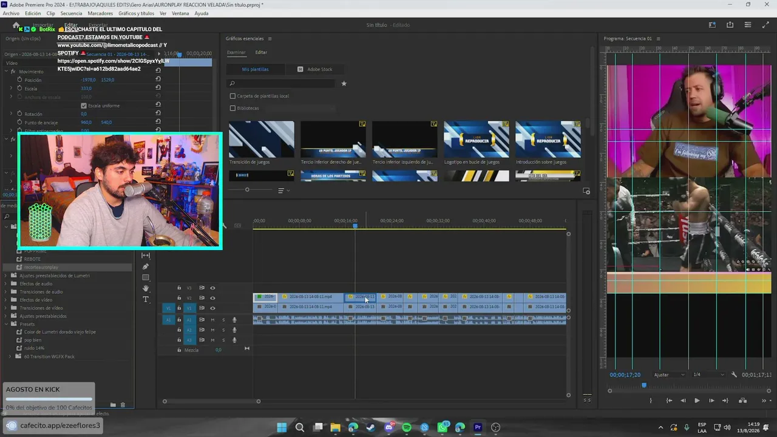Viewport: 777px width, 437px height.
Task: Click the Lift button in Program monitor
Action: [x=742, y=401]
